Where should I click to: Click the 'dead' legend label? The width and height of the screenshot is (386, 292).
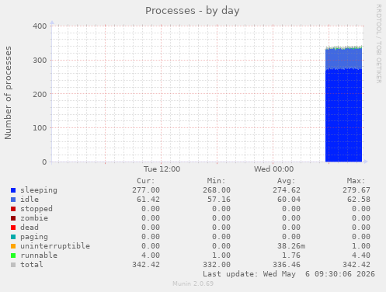30,228
